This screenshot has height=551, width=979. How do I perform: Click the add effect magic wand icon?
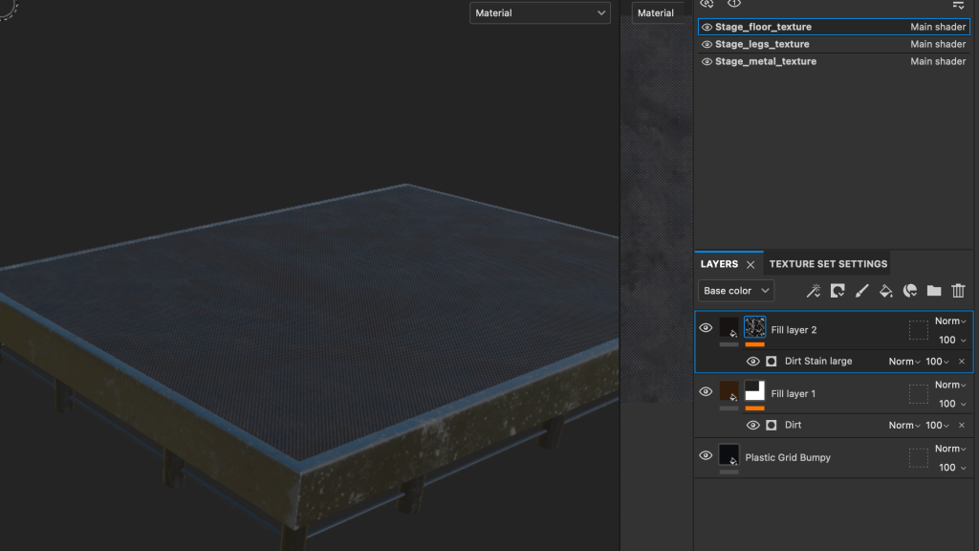[x=814, y=291]
